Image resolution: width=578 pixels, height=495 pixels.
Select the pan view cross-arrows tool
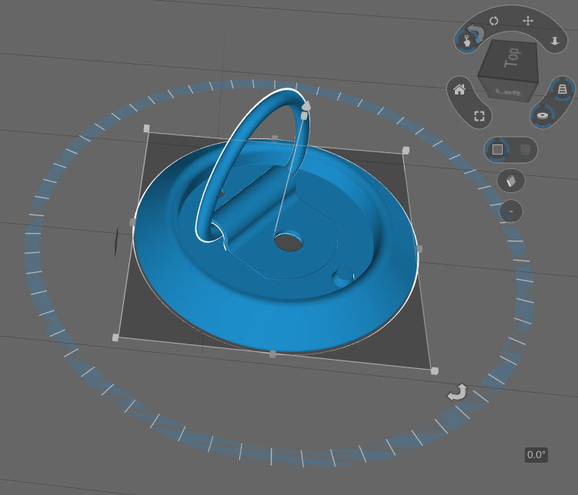[x=528, y=21]
